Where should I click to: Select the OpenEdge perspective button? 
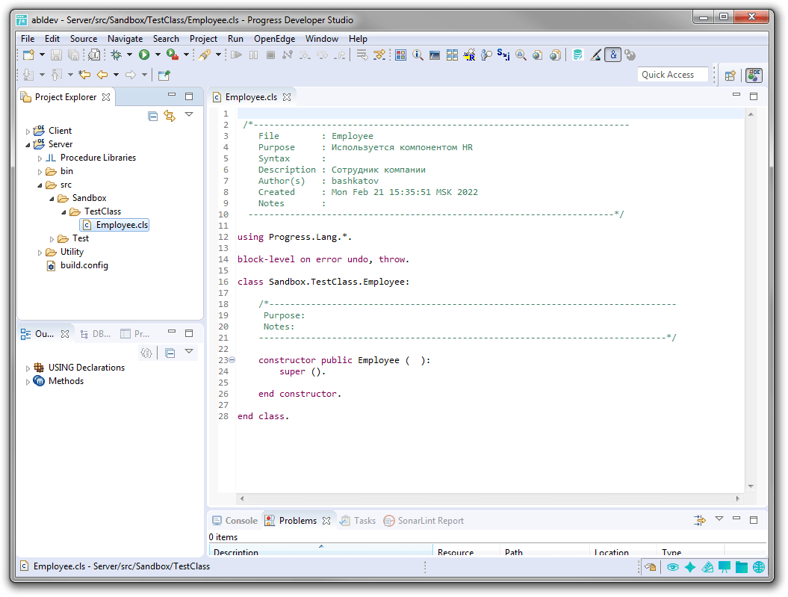coord(754,75)
